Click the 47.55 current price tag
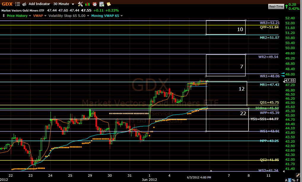This screenshot has width=302, height=182. 290,80
